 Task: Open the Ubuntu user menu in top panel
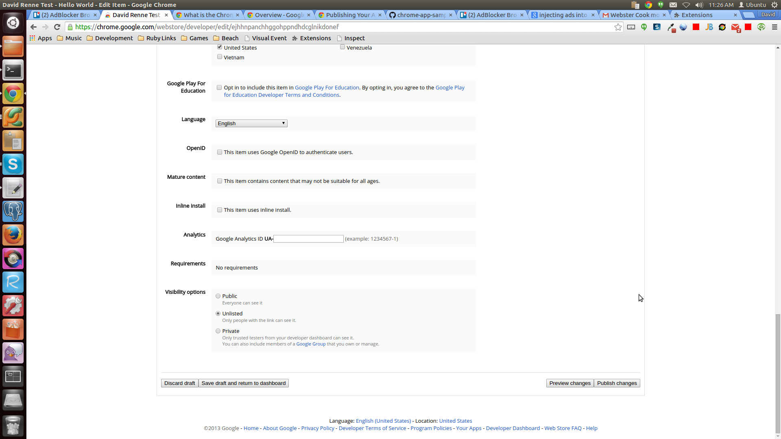tap(753, 5)
